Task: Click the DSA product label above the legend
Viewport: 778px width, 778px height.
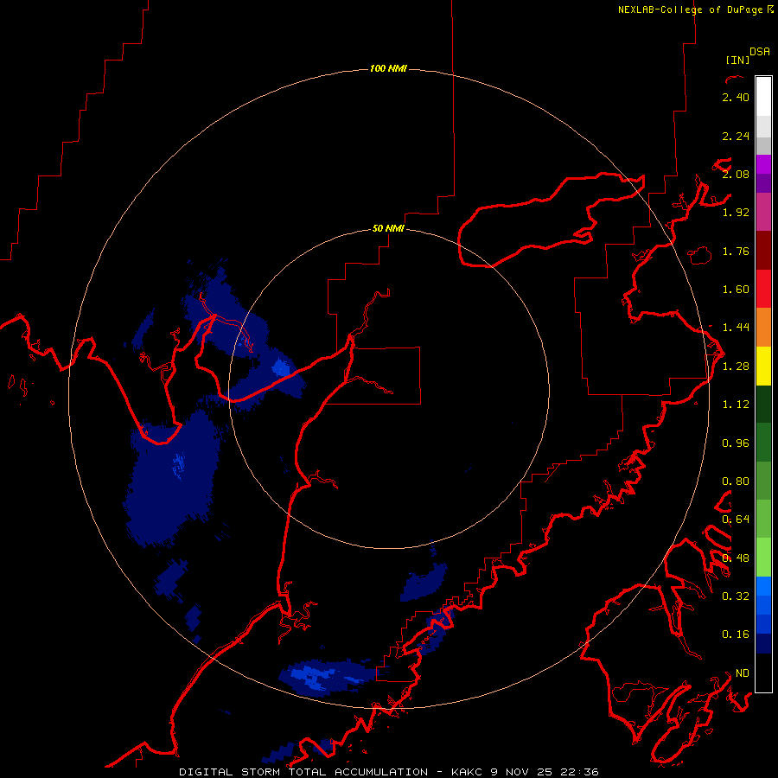Action: 760,51
